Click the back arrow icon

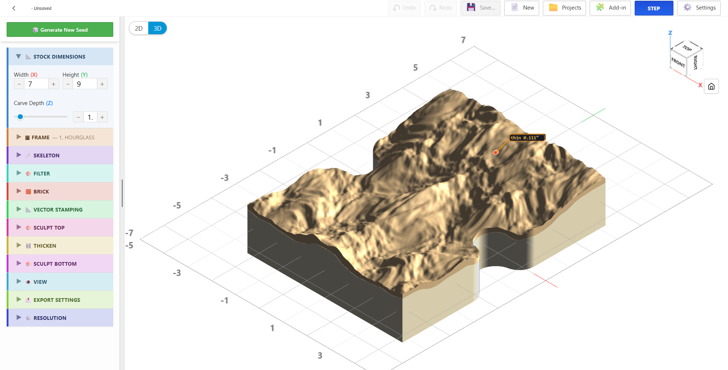(14, 8)
